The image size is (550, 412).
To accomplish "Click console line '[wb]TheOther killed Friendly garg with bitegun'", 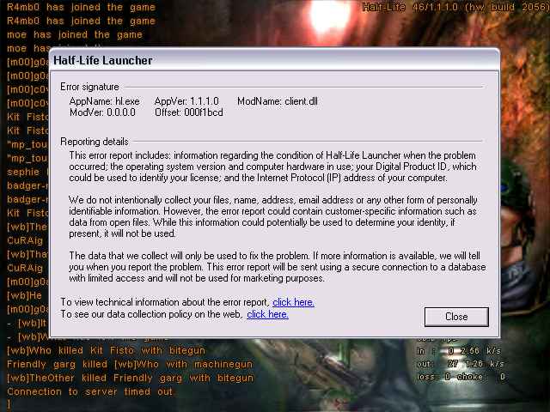I will coord(130,378).
